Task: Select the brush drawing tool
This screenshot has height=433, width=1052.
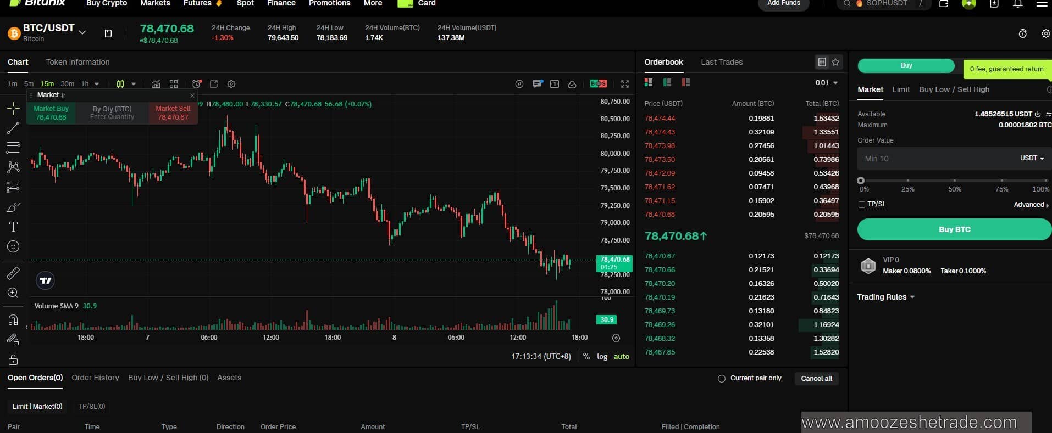Action: (13, 207)
